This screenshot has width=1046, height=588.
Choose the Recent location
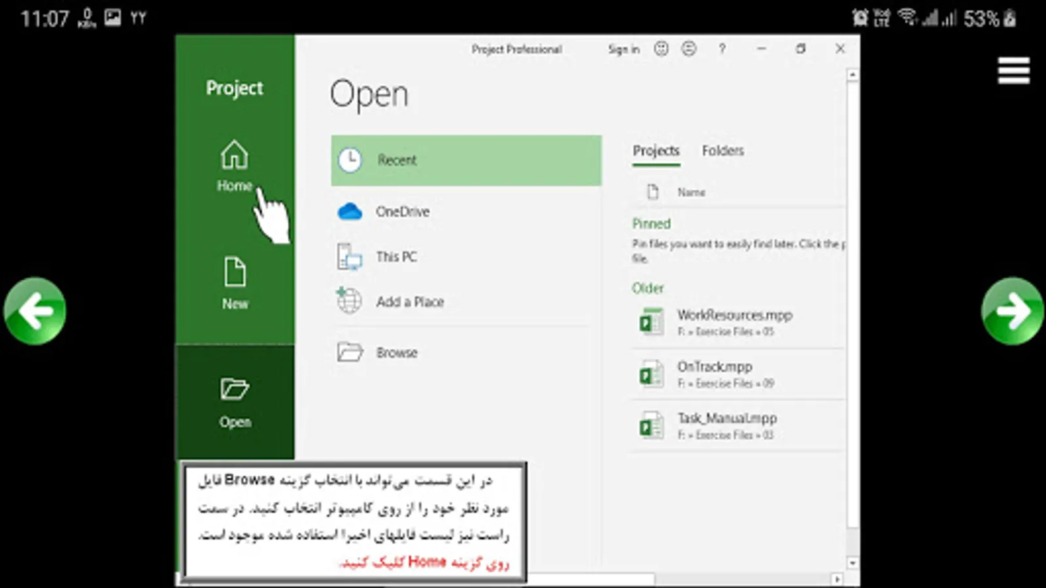tap(466, 160)
